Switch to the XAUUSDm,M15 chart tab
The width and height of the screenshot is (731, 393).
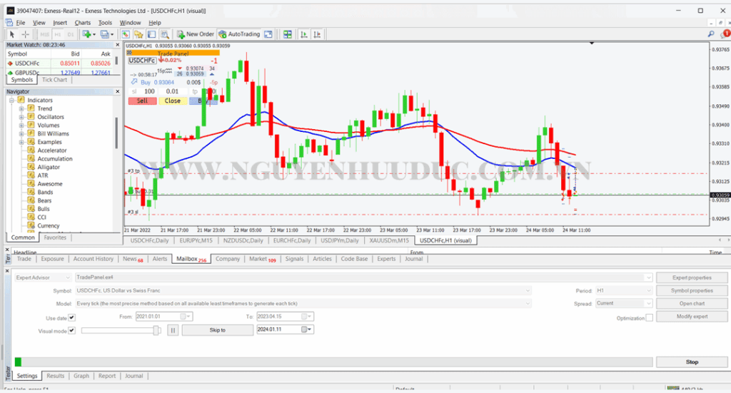click(389, 240)
